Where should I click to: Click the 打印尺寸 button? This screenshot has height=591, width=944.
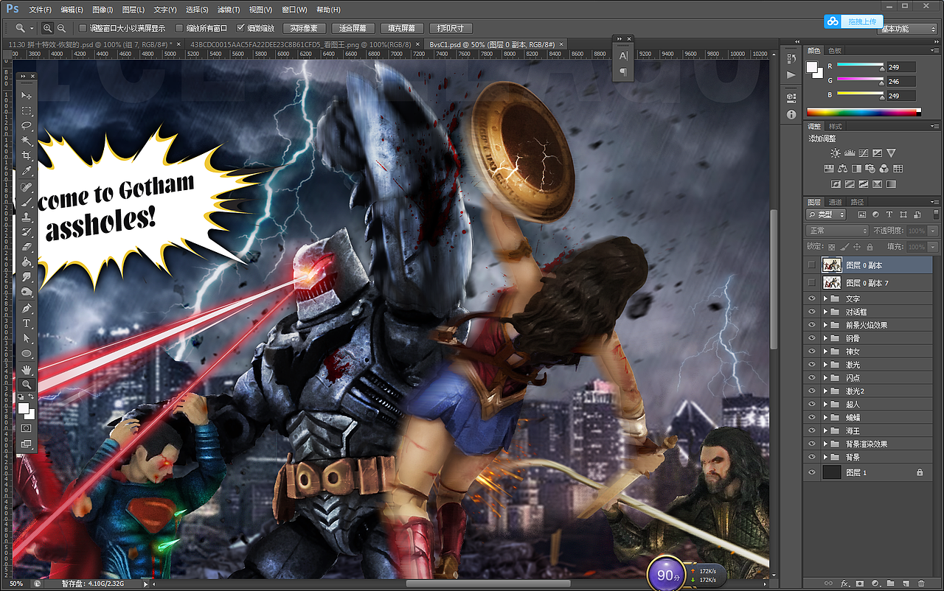[x=450, y=28]
